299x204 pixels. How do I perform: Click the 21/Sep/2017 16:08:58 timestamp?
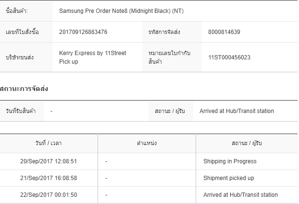(49, 178)
